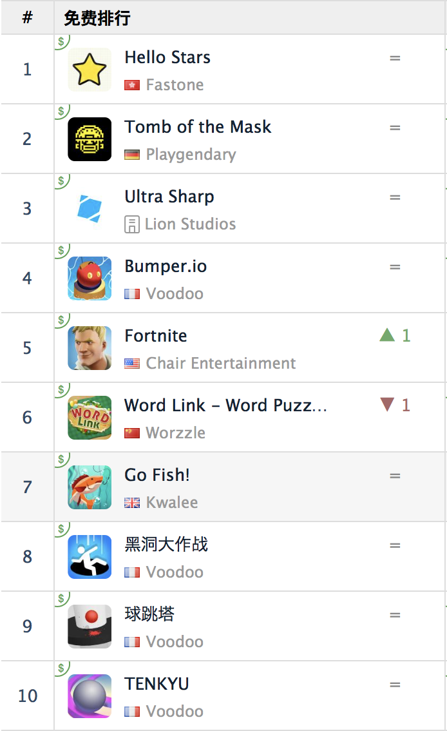The height and width of the screenshot is (731, 447).
Task: Select the Go Fish! app icon
Action: (90, 487)
